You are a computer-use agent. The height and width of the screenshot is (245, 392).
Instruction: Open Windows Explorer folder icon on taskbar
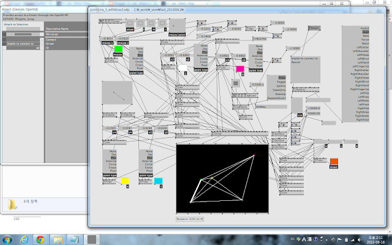point(58,239)
